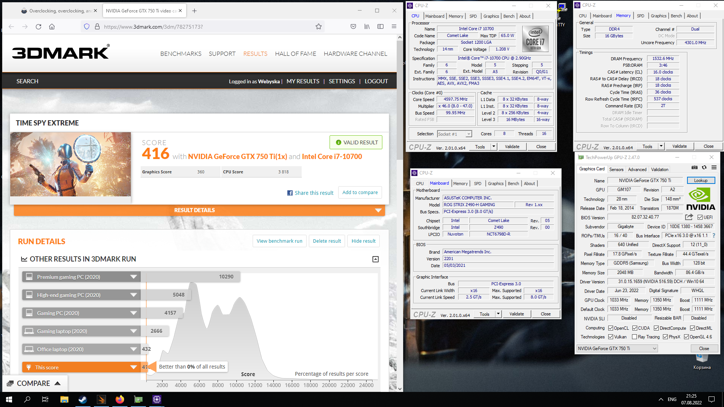Viewport: 724px width, 407px height.
Task: Toggle PhysX checkbox in GPU-Z
Action: click(665, 337)
